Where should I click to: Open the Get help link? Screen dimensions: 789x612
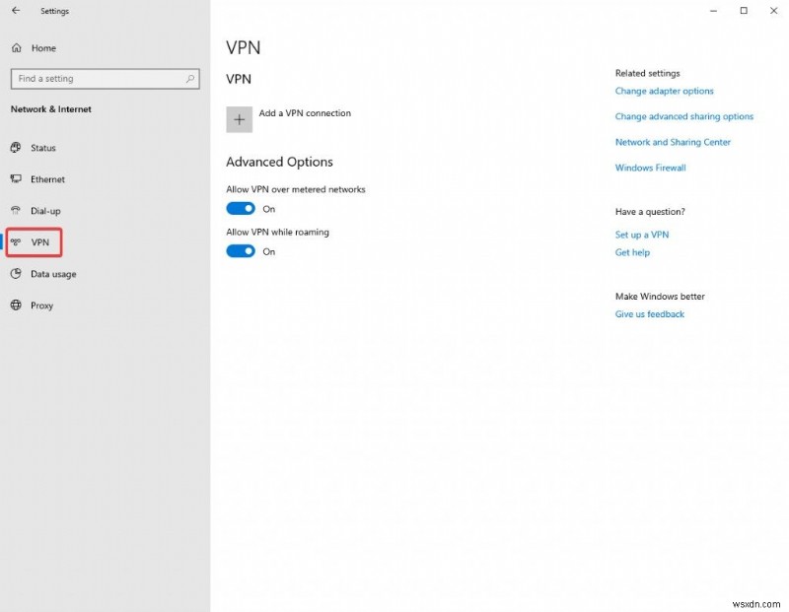point(631,252)
